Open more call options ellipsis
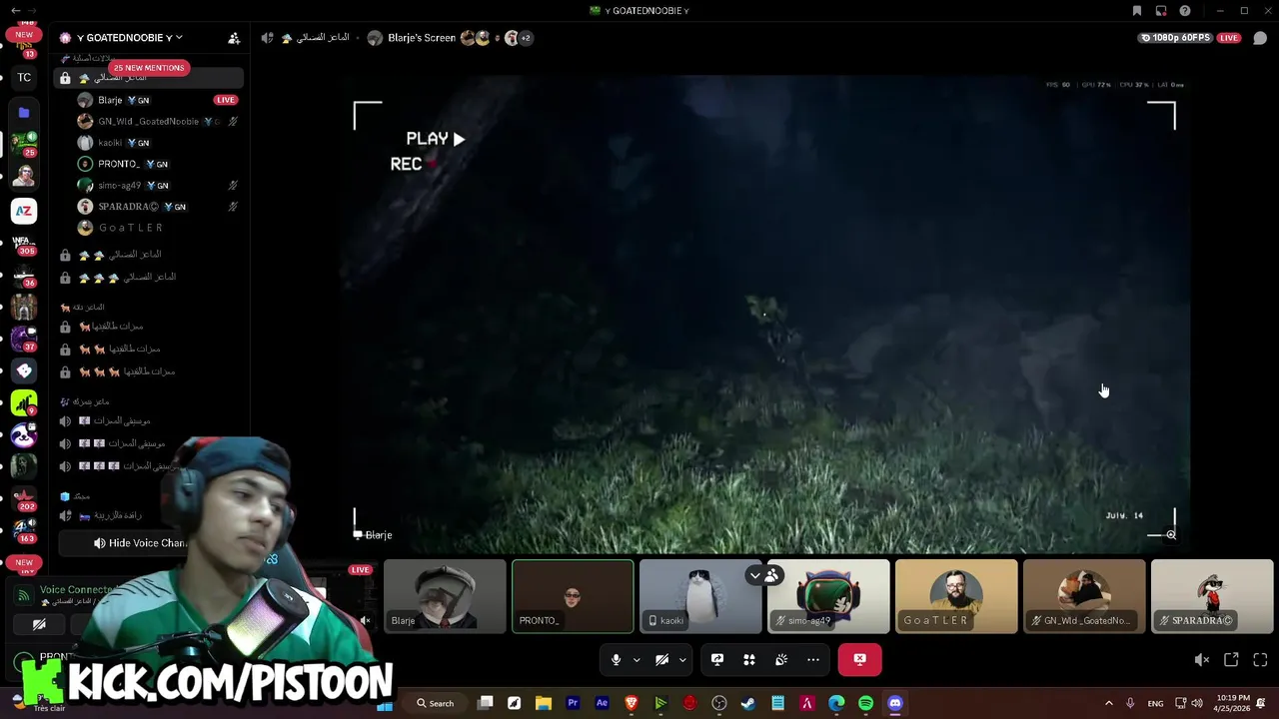The height and width of the screenshot is (719, 1279). click(813, 659)
